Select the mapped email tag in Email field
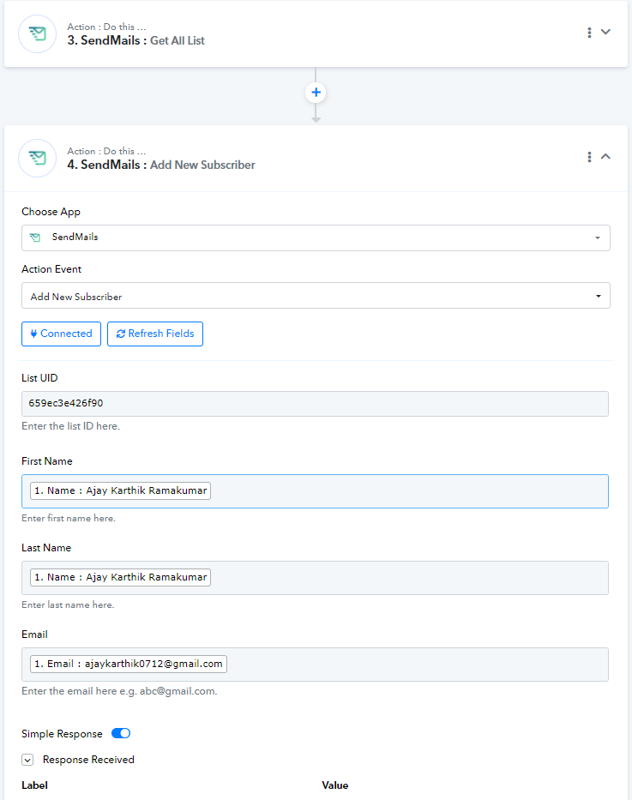Viewport: 632px width, 800px height. click(129, 665)
